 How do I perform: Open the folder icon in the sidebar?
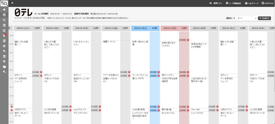tap(4, 67)
